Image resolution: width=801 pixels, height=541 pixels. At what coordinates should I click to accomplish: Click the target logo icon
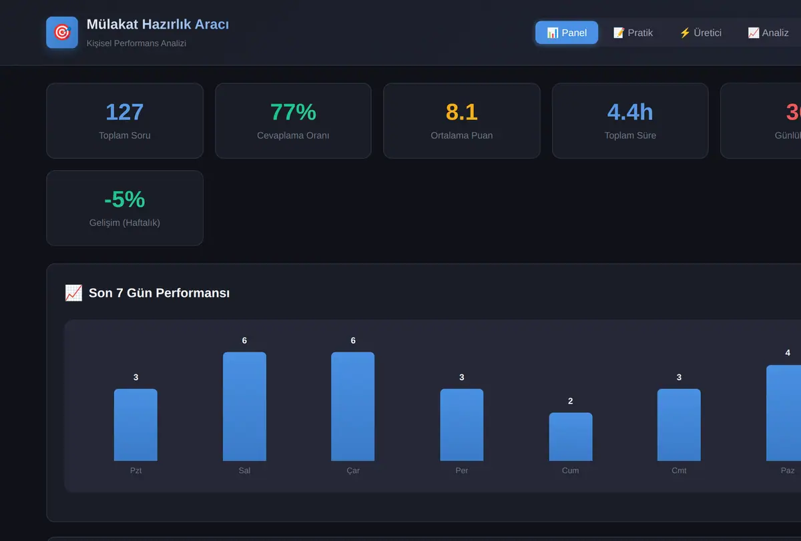click(x=62, y=33)
